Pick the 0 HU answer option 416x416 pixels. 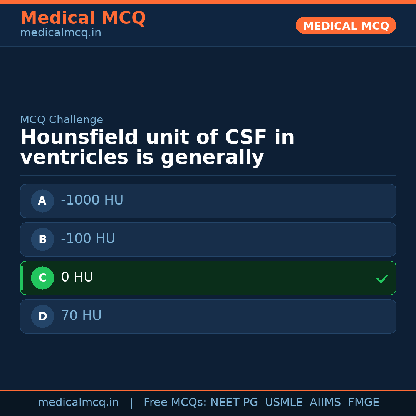(208, 278)
